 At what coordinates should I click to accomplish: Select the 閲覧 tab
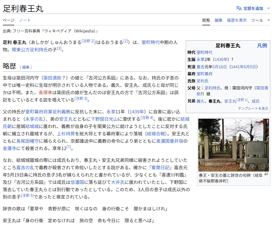(206, 20)
